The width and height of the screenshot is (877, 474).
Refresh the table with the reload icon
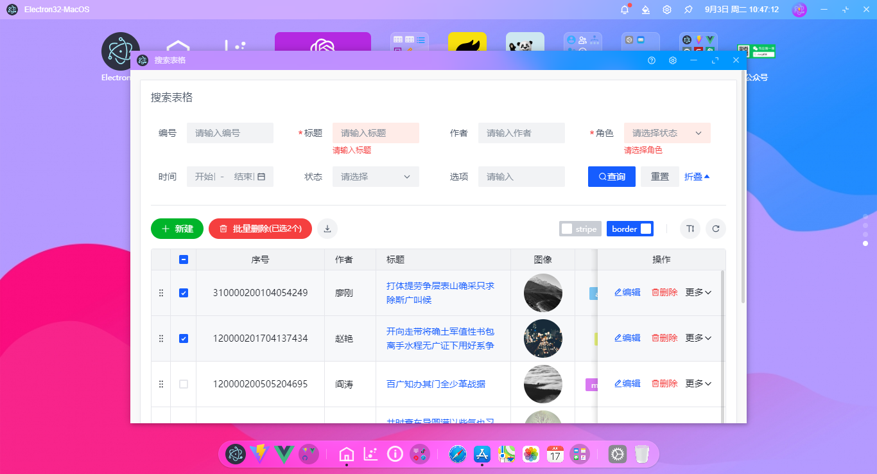pyautogui.click(x=715, y=228)
